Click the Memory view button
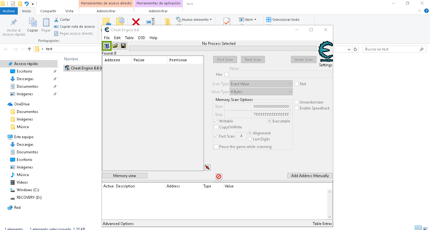This screenshot has width=430, height=230. [125, 176]
